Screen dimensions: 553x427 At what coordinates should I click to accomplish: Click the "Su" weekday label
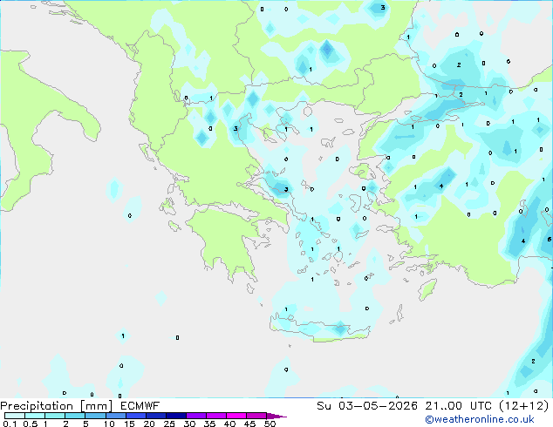pyautogui.click(x=324, y=406)
